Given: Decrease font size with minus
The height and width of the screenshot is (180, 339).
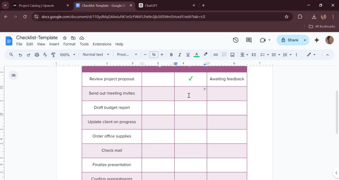Looking at the screenshot, I should 145,55.
